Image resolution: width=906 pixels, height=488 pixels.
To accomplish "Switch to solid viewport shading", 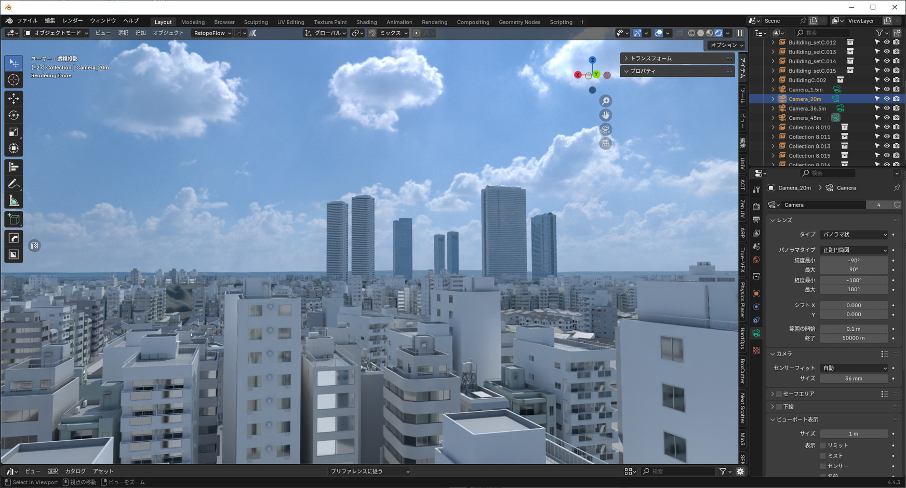I will click(x=700, y=33).
